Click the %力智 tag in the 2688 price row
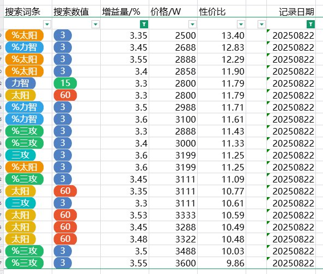Viewport: 323px width, 274px height. pyautogui.click(x=25, y=47)
